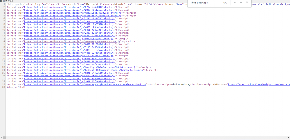Click the closing "</body></html>" text
Viewport: 290px width, 140px height.
point(16,87)
